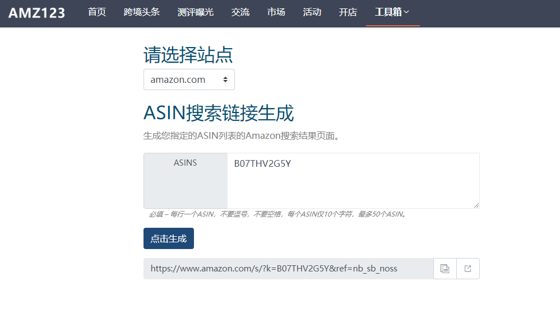Go to 跨境头条 section

pyautogui.click(x=142, y=12)
